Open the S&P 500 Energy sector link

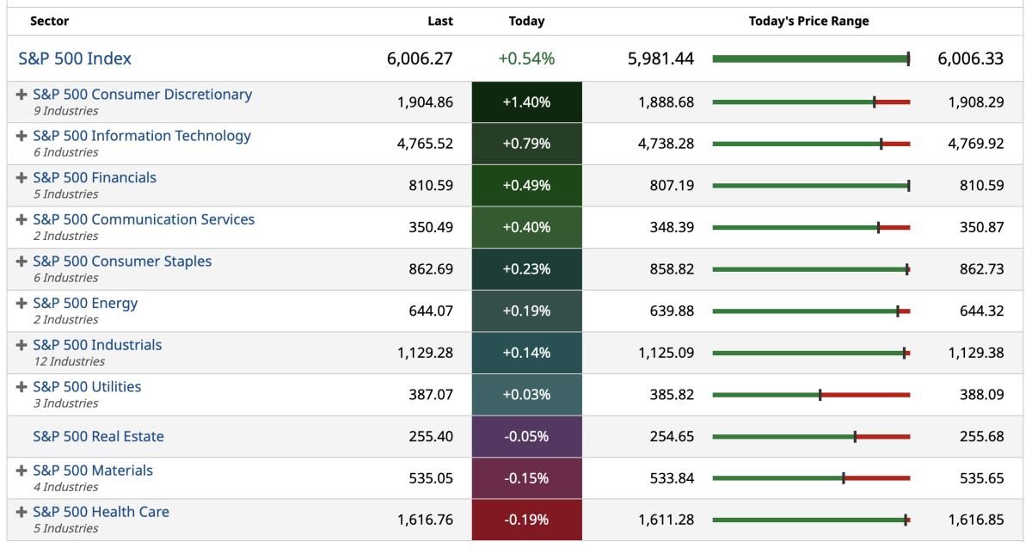pyautogui.click(x=85, y=304)
